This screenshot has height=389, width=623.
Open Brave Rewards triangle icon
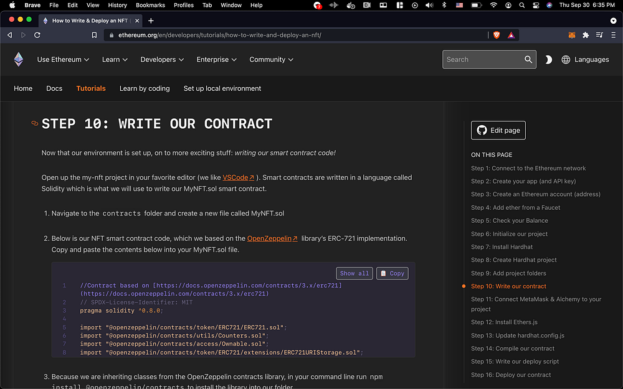(x=511, y=35)
